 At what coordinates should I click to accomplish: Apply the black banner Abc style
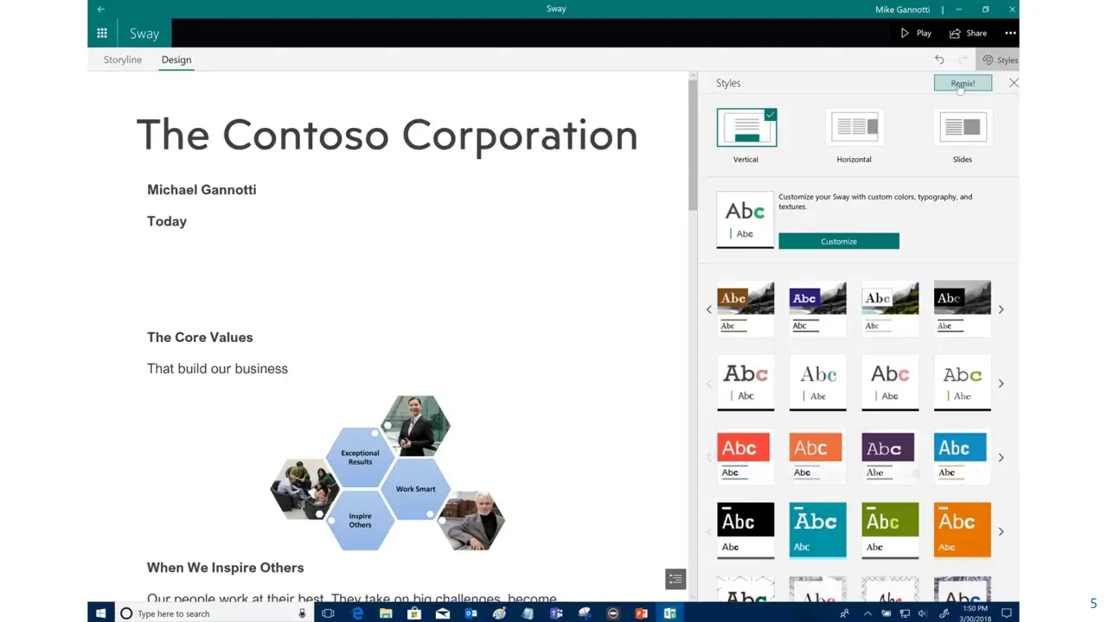pos(745,530)
